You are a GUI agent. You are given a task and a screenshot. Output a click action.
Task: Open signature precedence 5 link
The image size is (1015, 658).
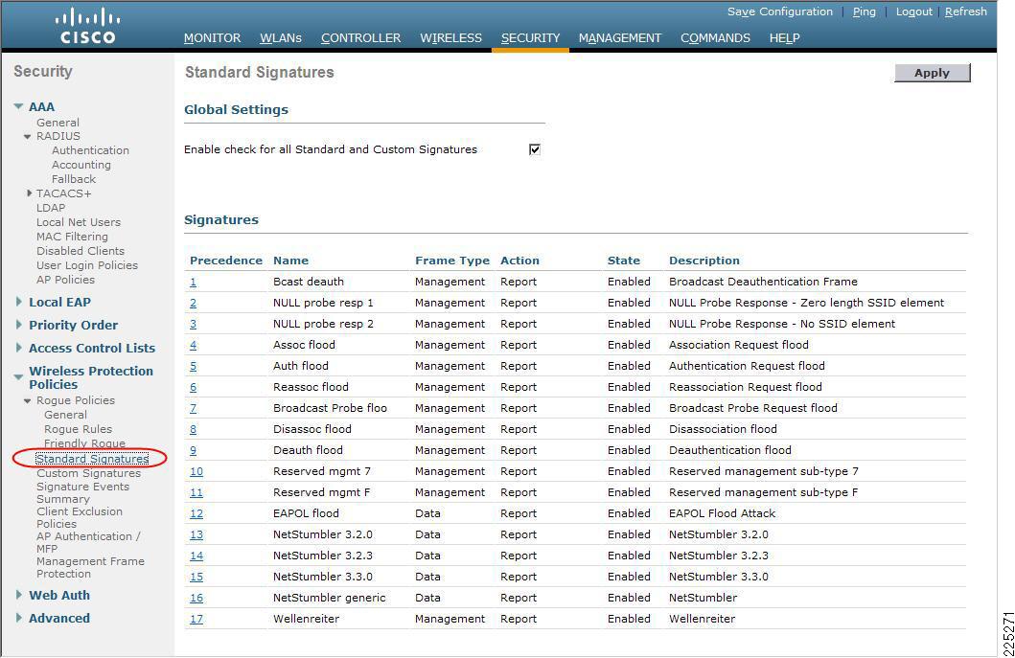coord(193,366)
